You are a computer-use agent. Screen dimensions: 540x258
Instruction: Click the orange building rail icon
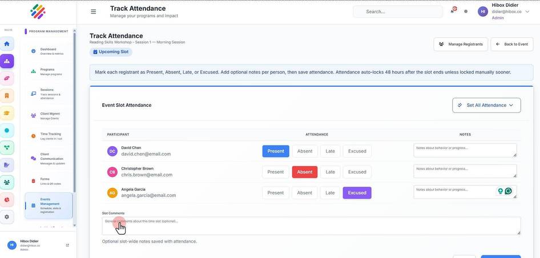click(7, 96)
